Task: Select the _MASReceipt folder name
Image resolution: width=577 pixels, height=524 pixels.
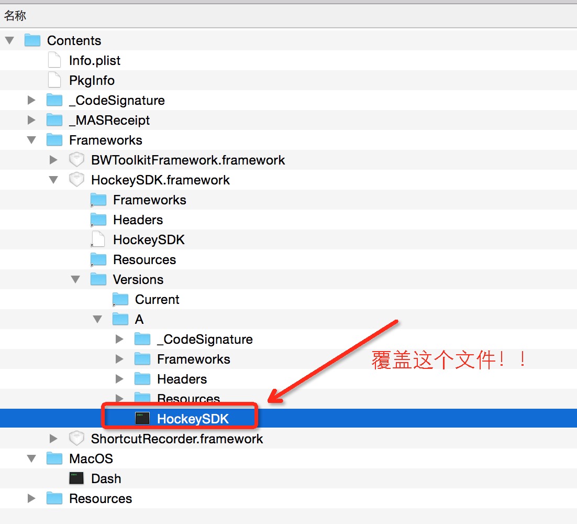Action: click(x=109, y=120)
